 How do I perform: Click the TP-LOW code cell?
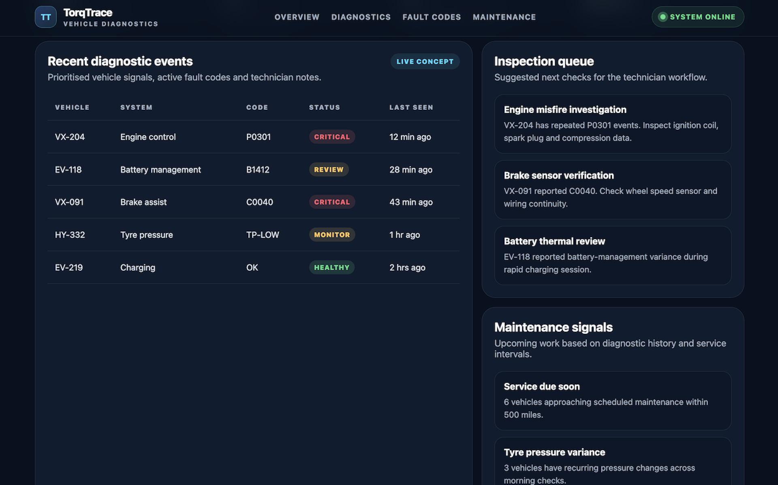point(263,235)
